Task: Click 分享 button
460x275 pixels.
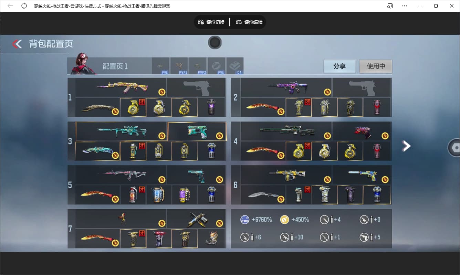Action: 339,66
